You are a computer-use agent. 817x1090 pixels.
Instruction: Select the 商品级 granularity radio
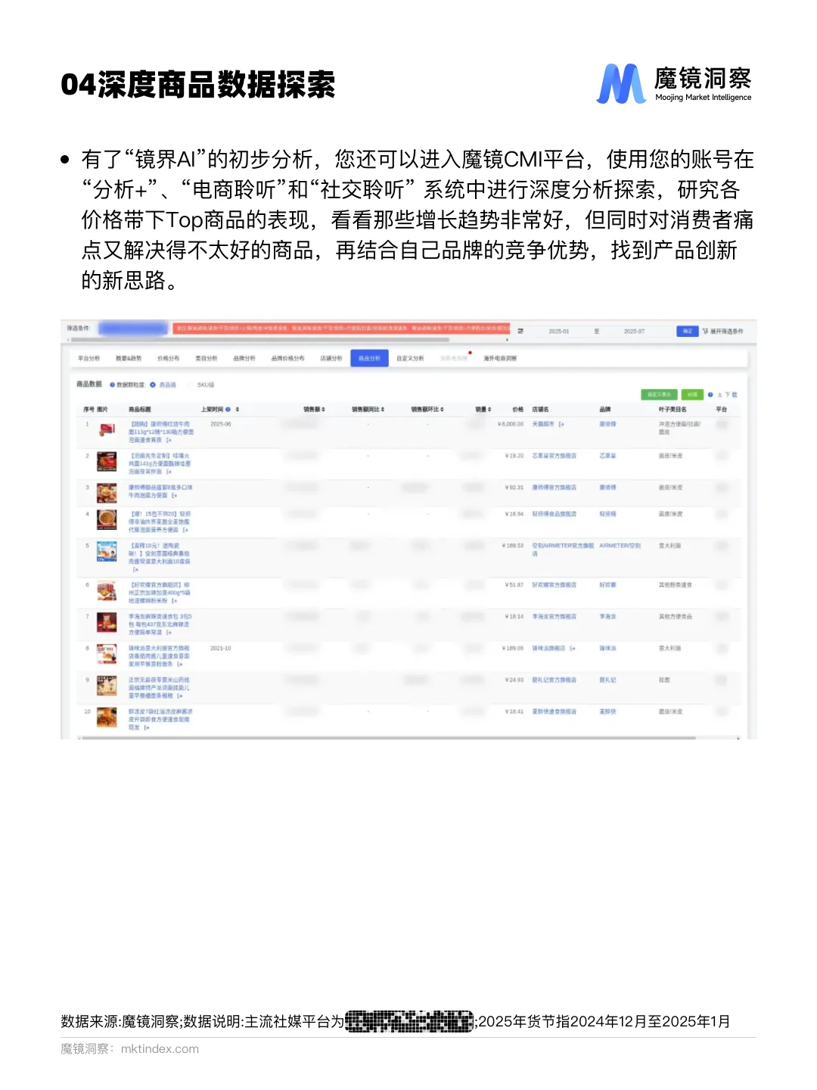153,385
